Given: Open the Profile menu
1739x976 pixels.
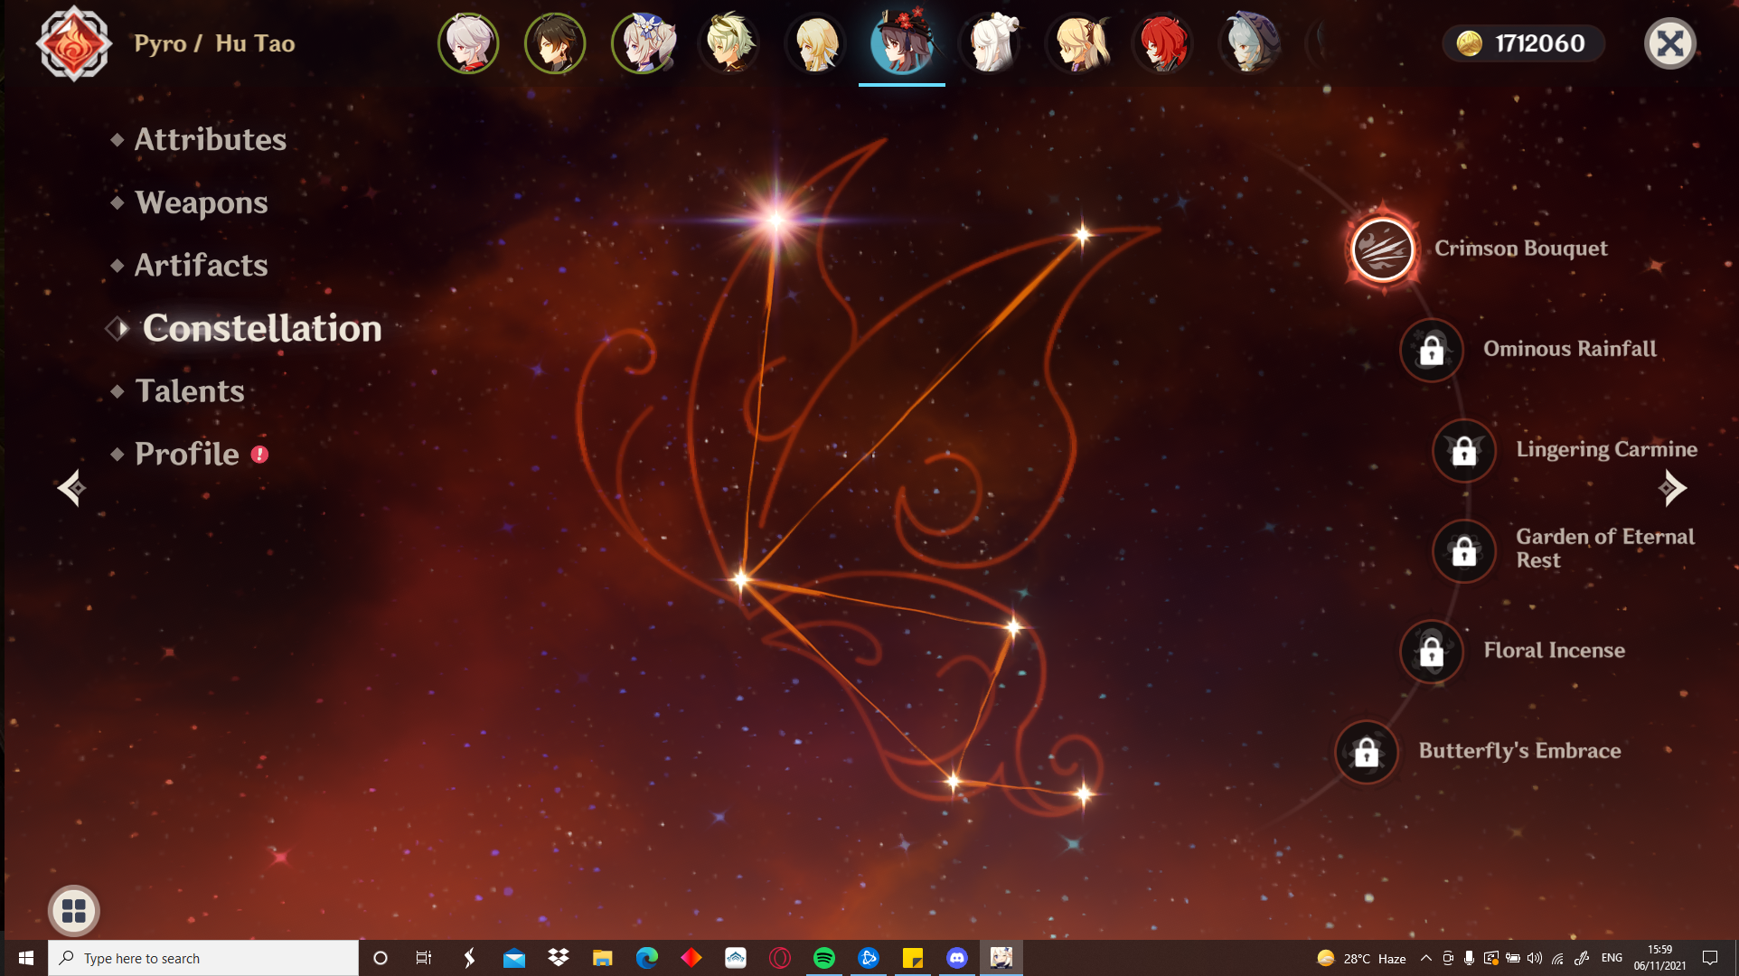Looking at the screenshot, I should click(x=186, y=454).
